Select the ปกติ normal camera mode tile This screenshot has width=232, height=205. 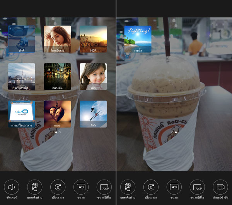coord(22,39)
